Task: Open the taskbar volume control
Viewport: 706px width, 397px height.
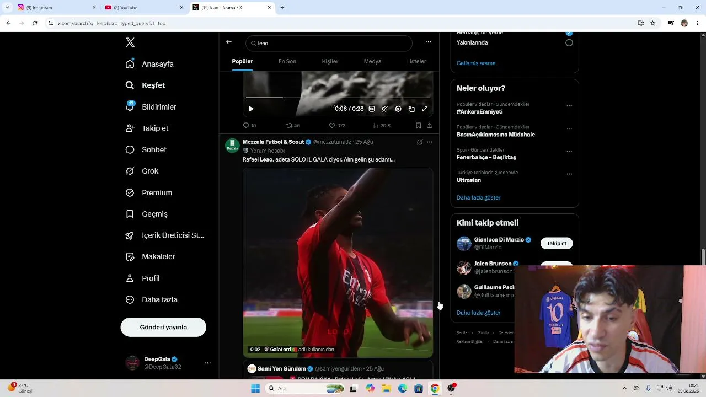Action: 669,389
